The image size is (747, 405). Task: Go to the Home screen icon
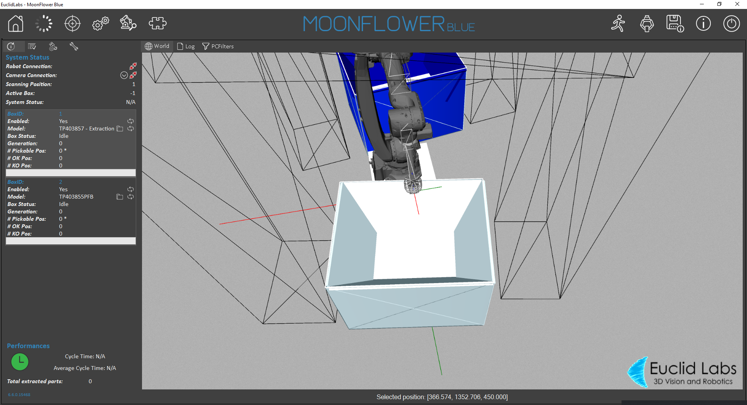[16, 23]
